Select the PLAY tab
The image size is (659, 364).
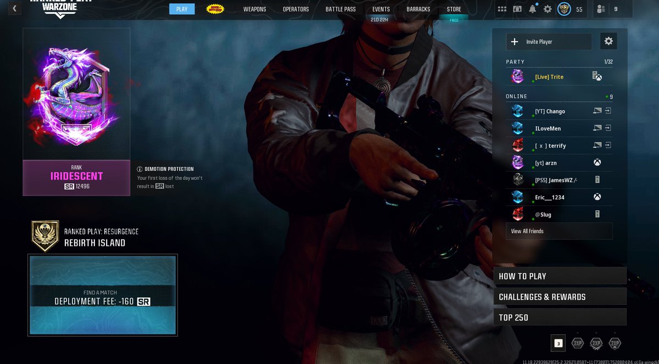point(182,9)
